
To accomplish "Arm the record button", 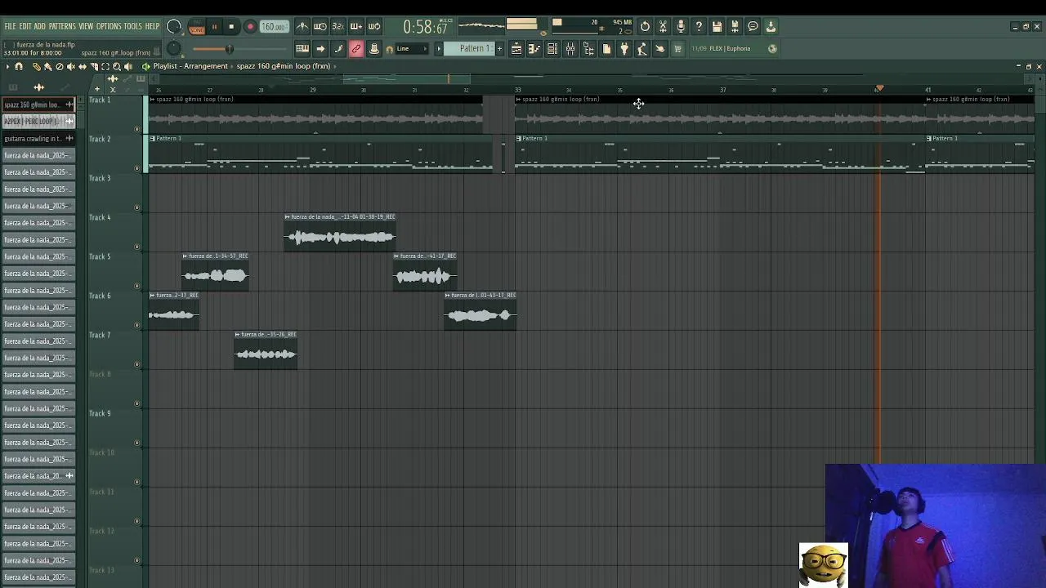I will pos(250,27).
